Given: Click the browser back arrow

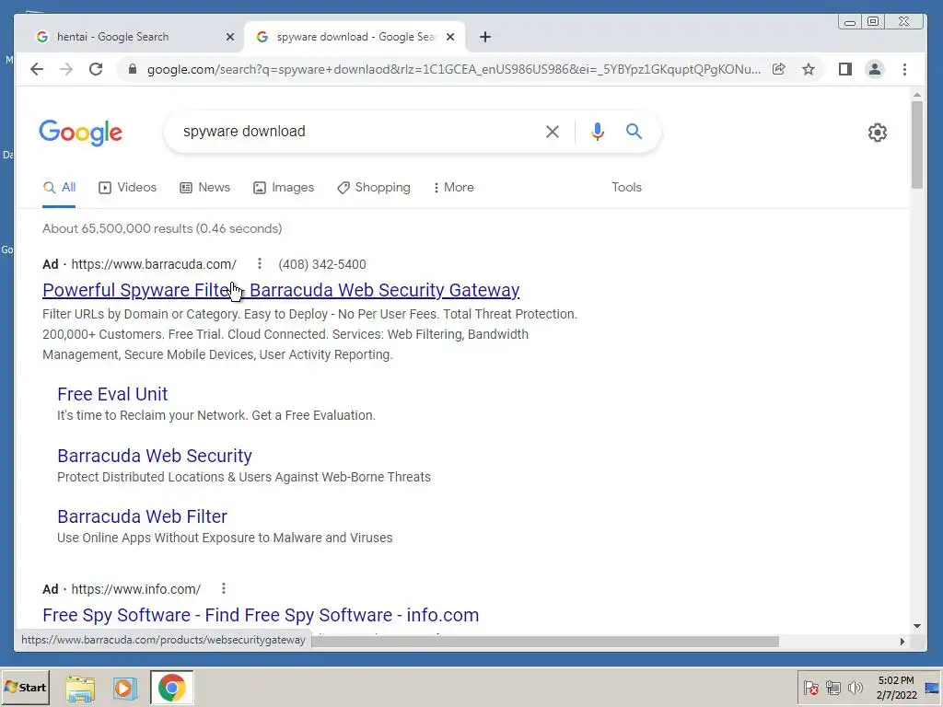Looking at the screenshot, I should tap(37, 69).
